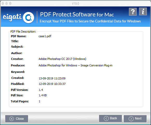This screenshot has width=151, height=125.
Task: Click the 'Pdf Version:' label
Action: pos(19,90)
